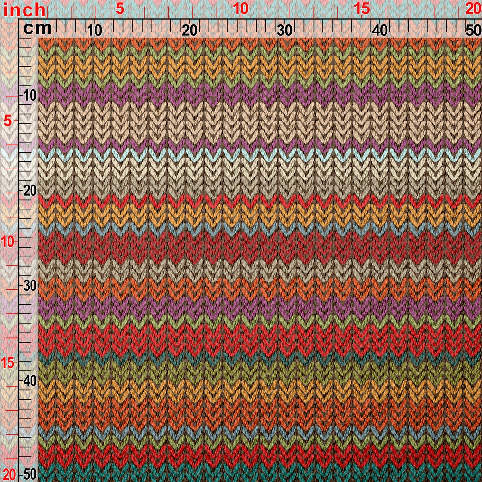The height and width of the screenshot is (482, 482).
Task: Choose the 10 mark on the vertical cm ruler
Action: click(30, 96)
